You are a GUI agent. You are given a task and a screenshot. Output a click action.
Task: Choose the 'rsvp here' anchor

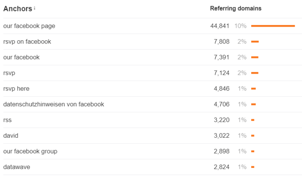[x=17, y=89]
